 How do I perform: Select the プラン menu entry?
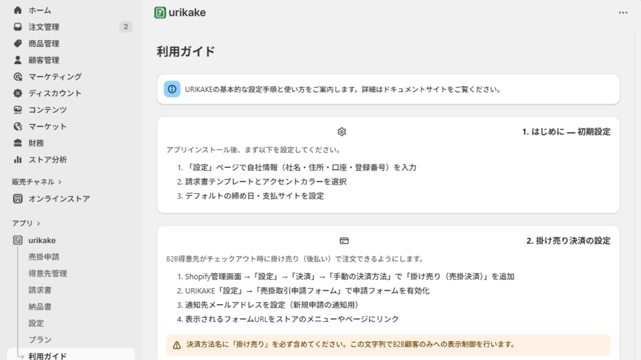[40, 340]
